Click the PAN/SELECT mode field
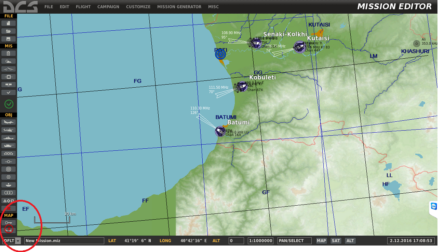Screen dimensions: 445x252 295,241
